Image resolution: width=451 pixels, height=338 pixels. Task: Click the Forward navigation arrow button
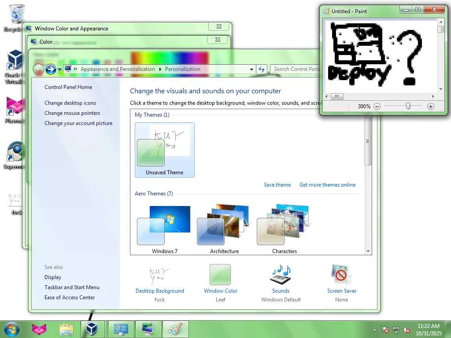click(x=51, y=69)
